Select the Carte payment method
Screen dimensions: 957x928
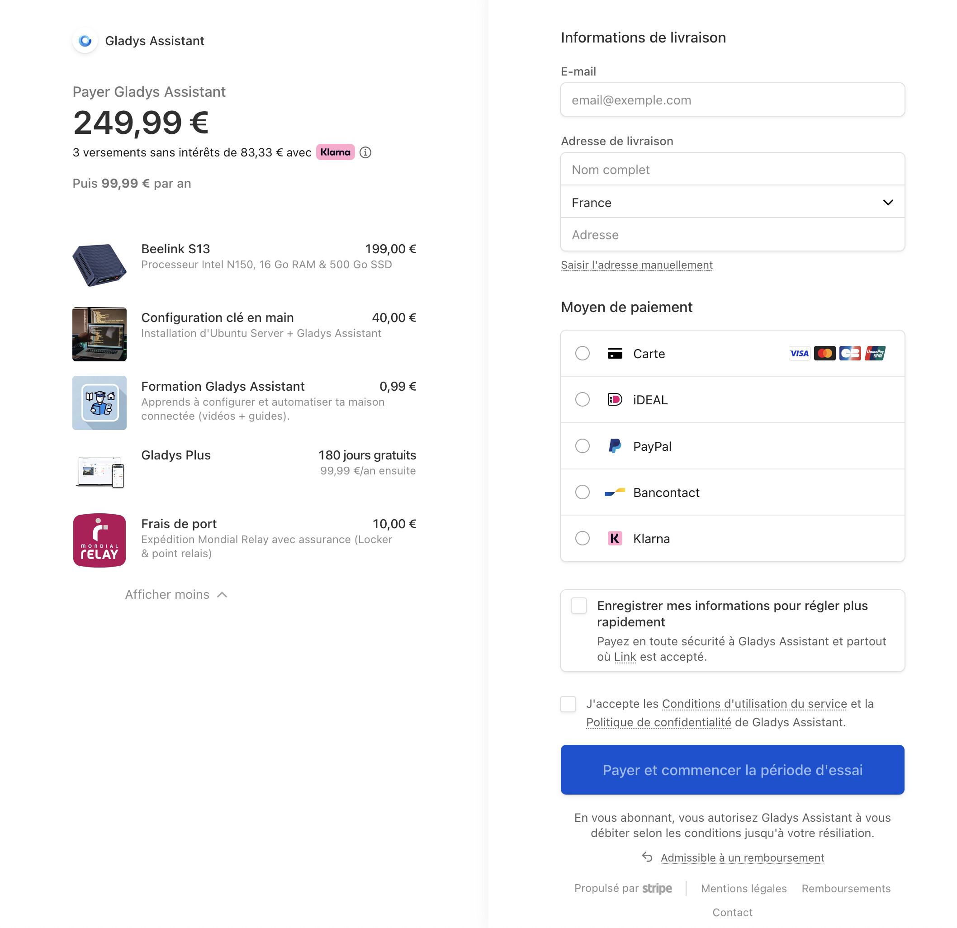(583, 354)
